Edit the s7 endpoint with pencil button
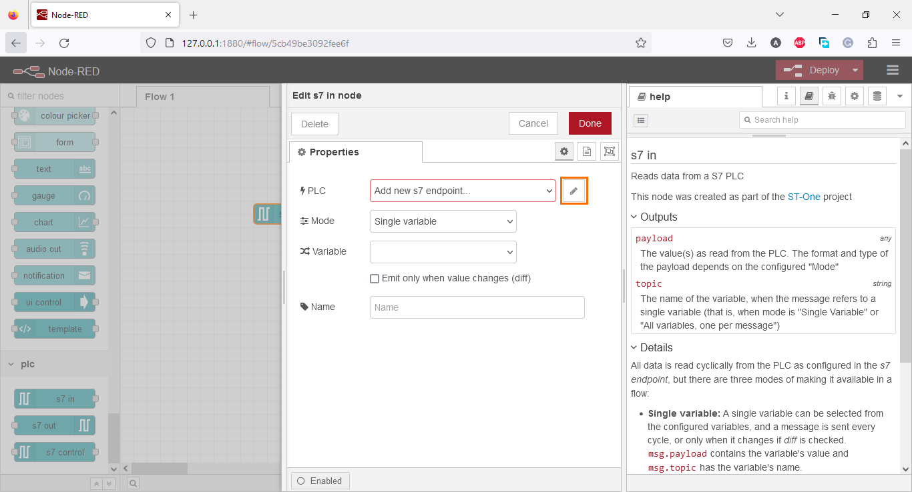Viewport: 912px width, 492px height. (574, 191)
